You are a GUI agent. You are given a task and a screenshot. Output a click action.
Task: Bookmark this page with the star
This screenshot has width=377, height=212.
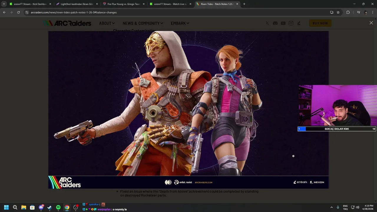338,12
